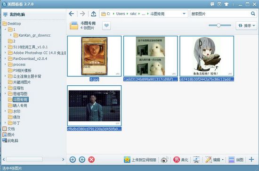
Task: Click file name starting 1add3124b899
Action: pos(151,80)
